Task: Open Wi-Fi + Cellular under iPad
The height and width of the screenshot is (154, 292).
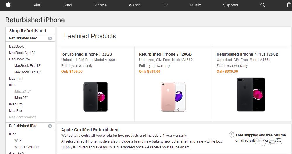Action: point(27,147)
